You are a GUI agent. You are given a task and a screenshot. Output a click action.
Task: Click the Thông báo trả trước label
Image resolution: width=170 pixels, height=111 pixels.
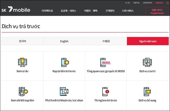point(106,100)
